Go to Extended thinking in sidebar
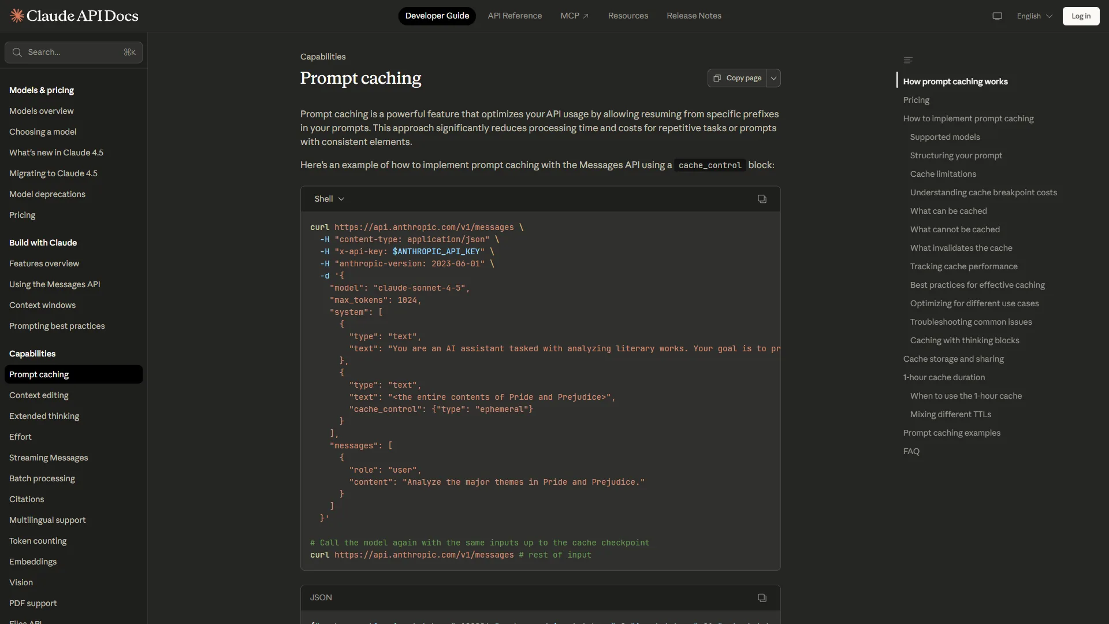Viewport: 1109px width, 624px height. click(x=44, y=416)
